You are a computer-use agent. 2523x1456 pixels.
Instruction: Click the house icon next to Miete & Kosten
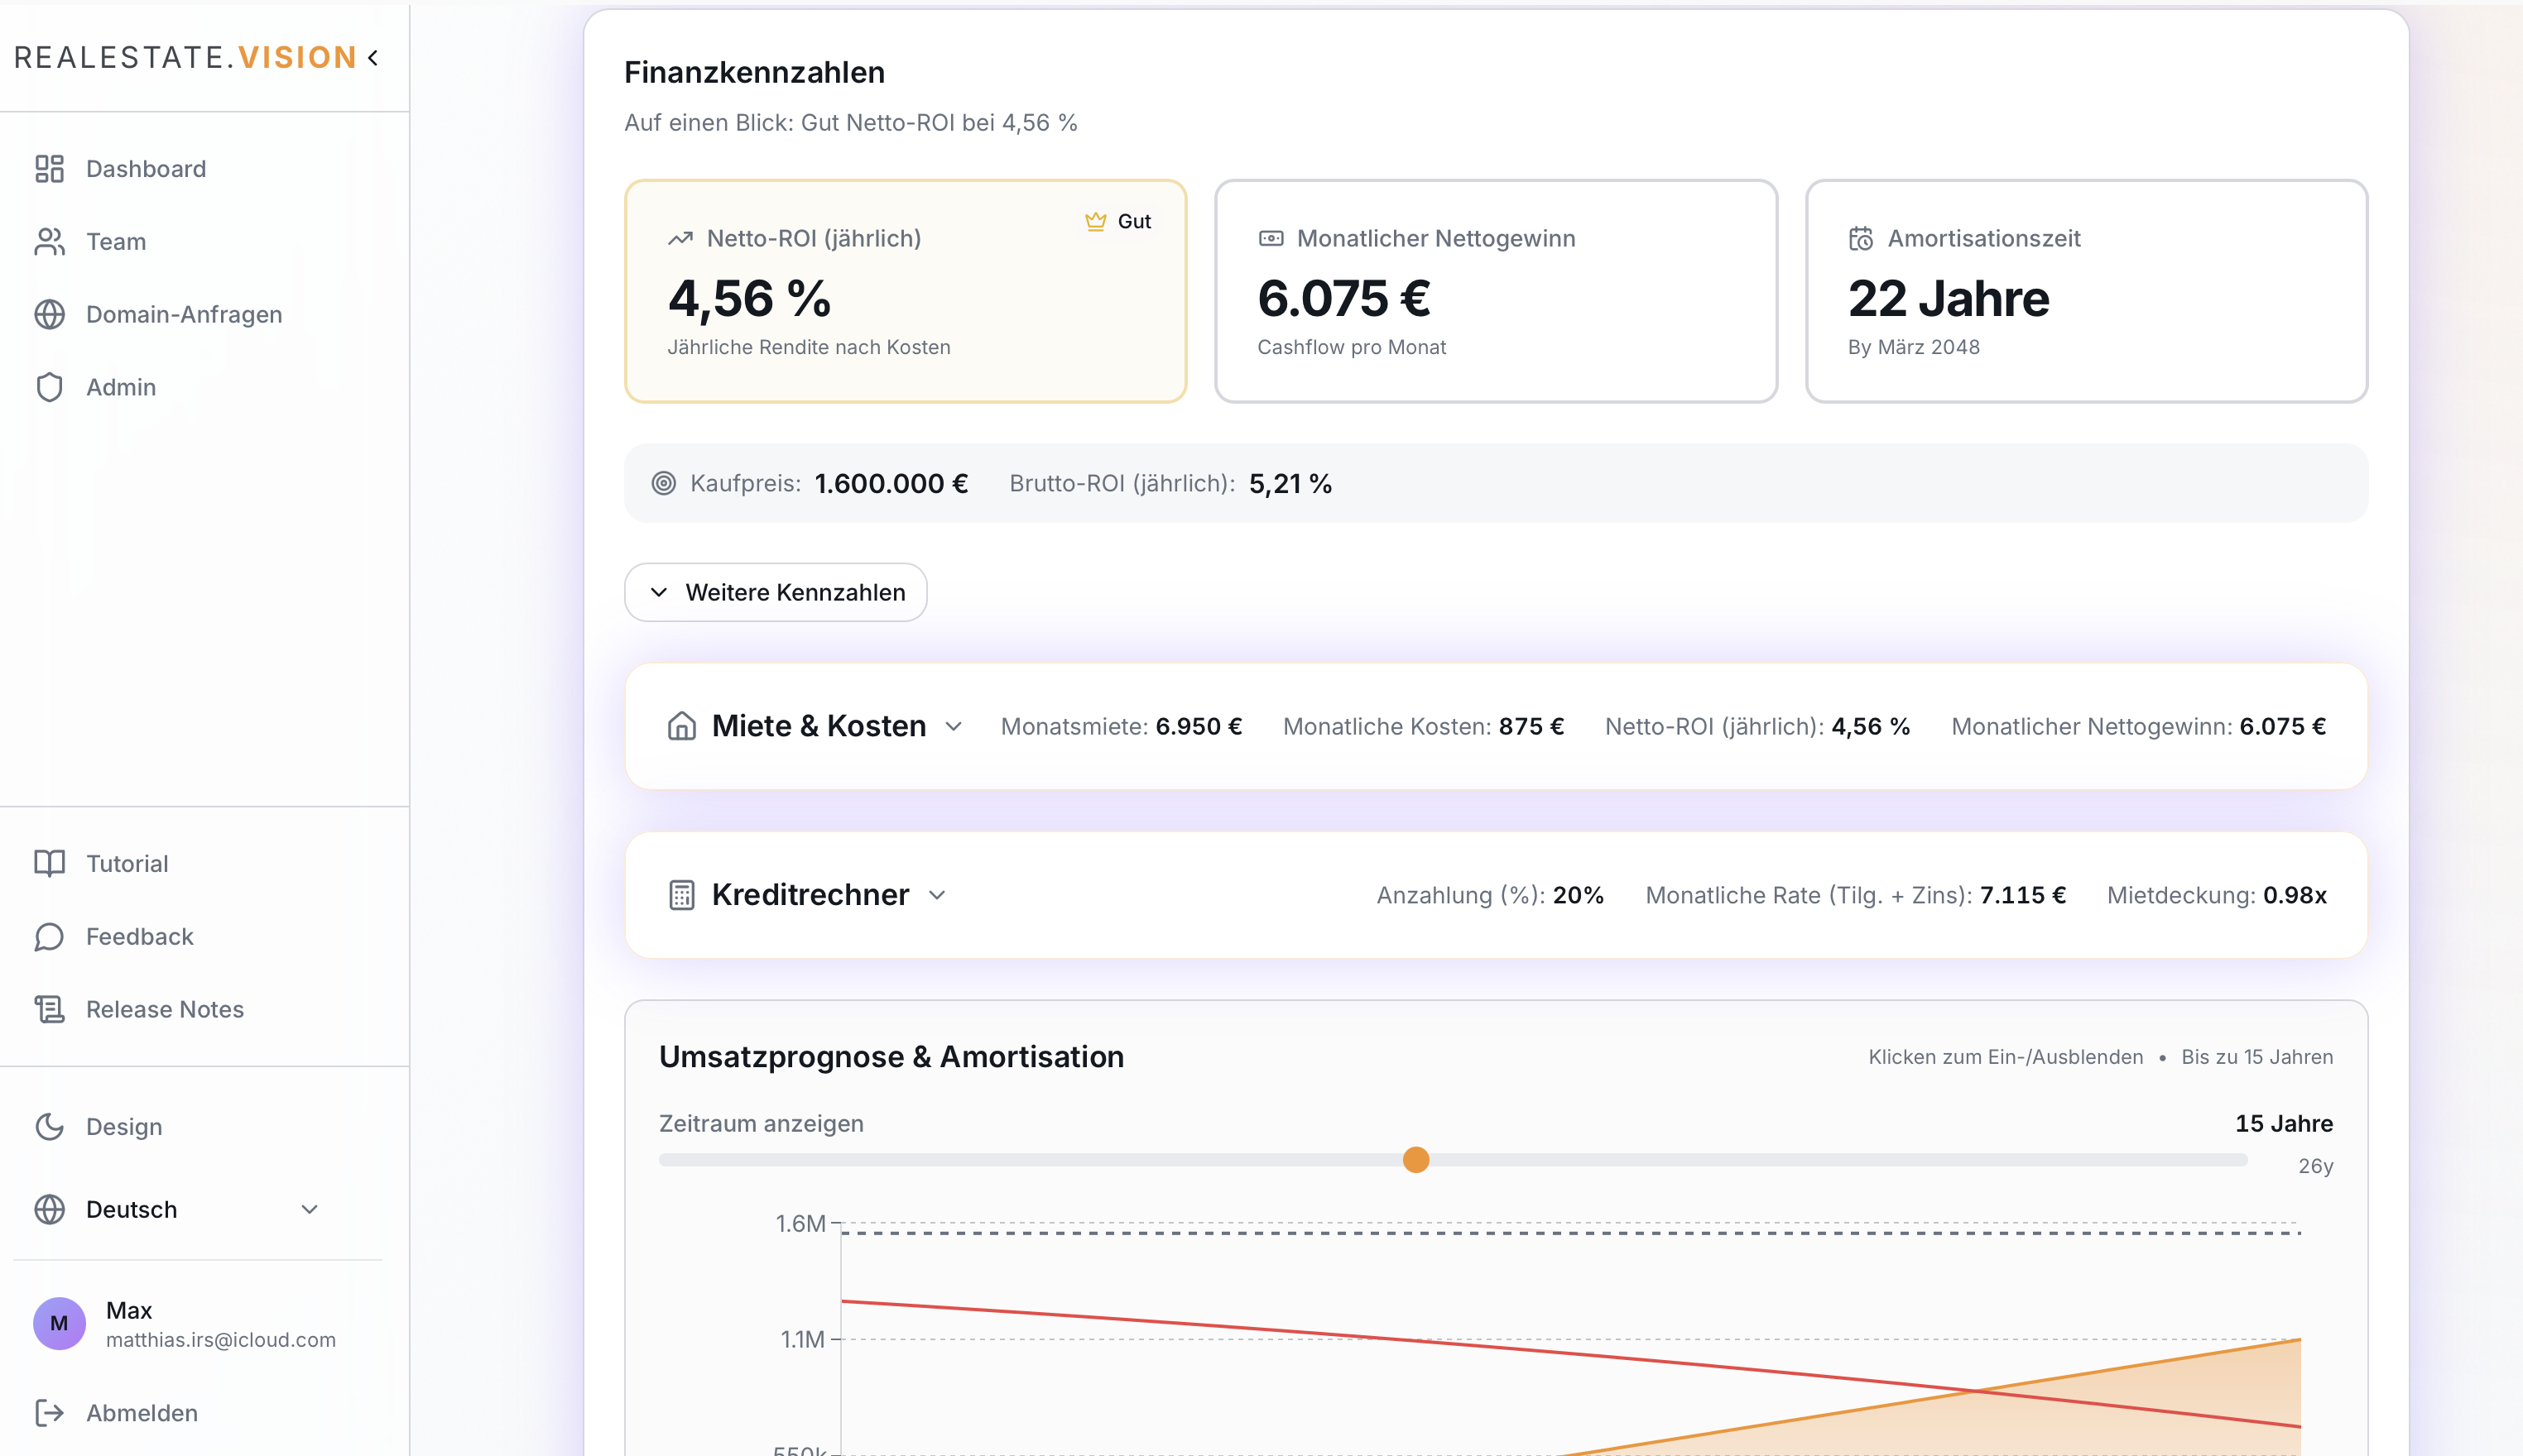coord(681,727)
